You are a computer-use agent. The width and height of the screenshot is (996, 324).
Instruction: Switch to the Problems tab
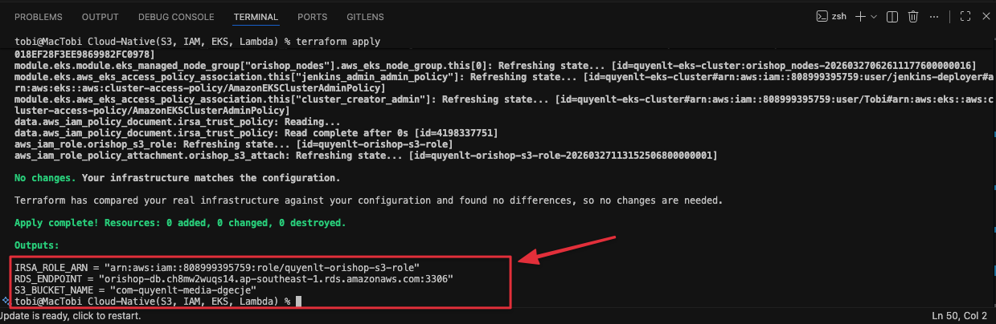[39, 17]
